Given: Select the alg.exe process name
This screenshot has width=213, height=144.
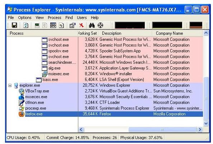Looking at the screenshot, I should [x=54, y=68].
